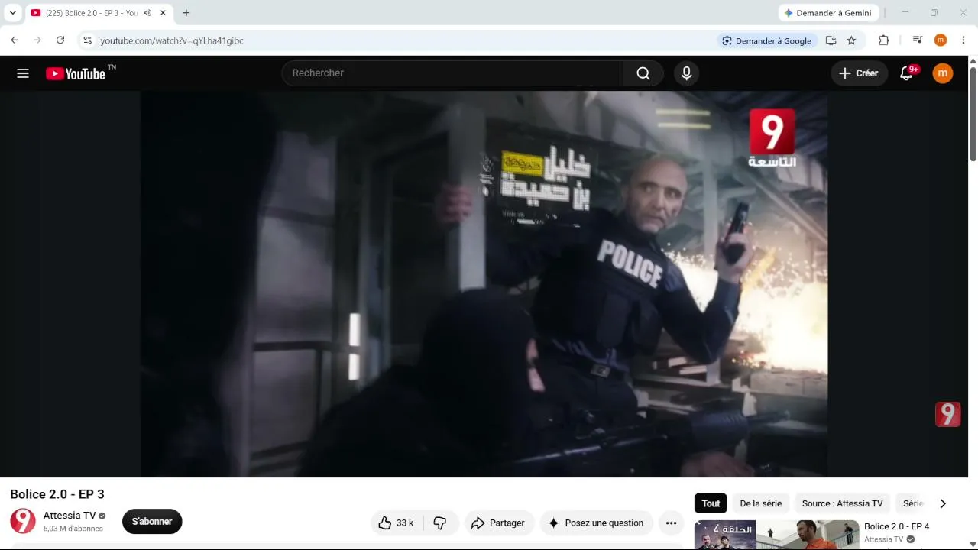Install the YouTube app from address bar
The image size is (978, 550).
tap(831, 40)
